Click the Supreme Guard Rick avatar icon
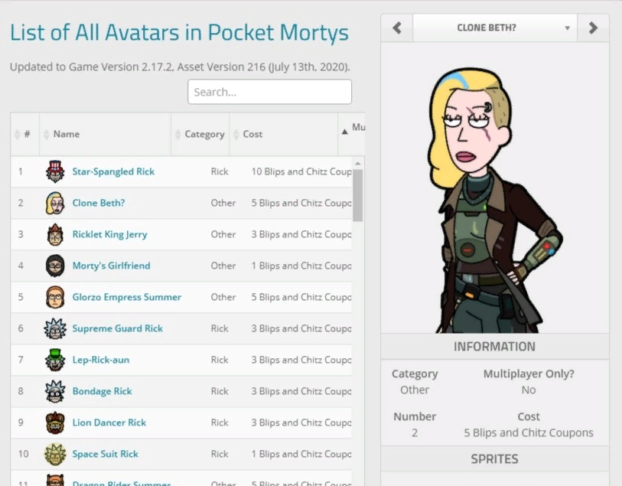The image size is (622, 486). pyautogui.click(x=55, y=328)
